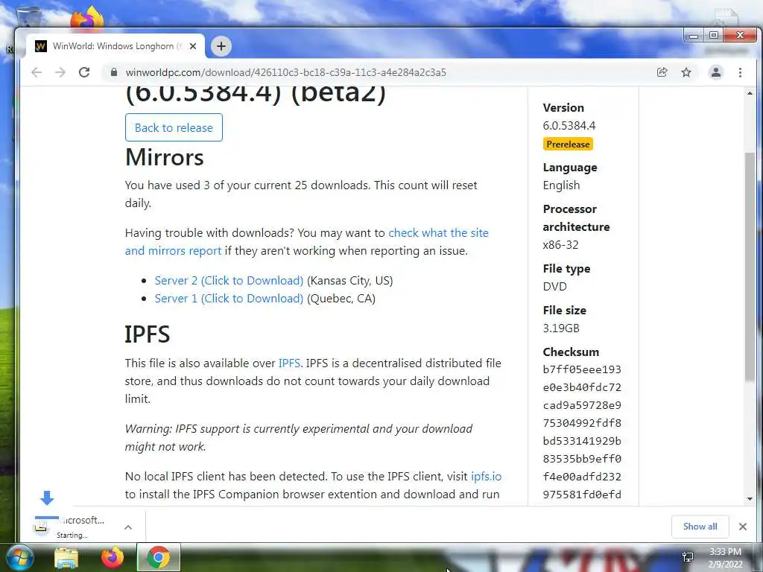Open the 'check what the site' link
This screenshot has height=572, width=763.
438,233
